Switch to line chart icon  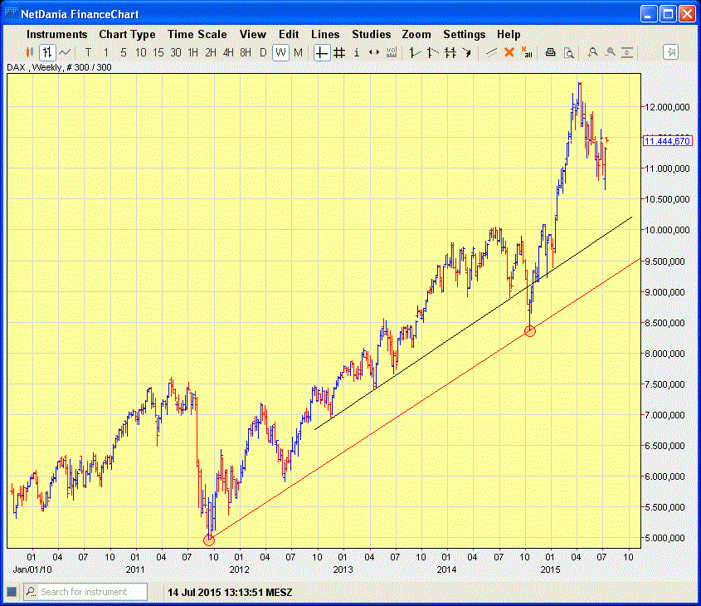65,52
